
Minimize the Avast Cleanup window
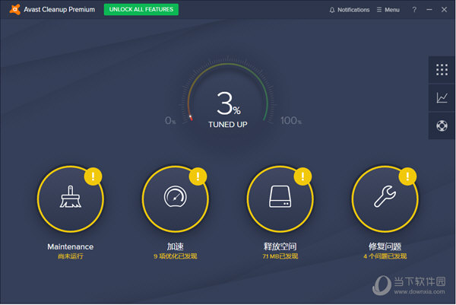point(429,10)
